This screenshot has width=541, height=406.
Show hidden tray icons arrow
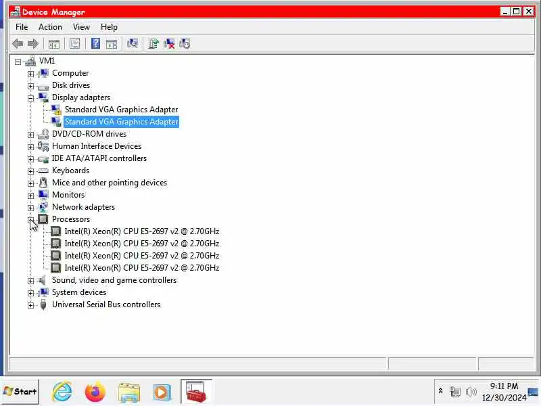441,391
